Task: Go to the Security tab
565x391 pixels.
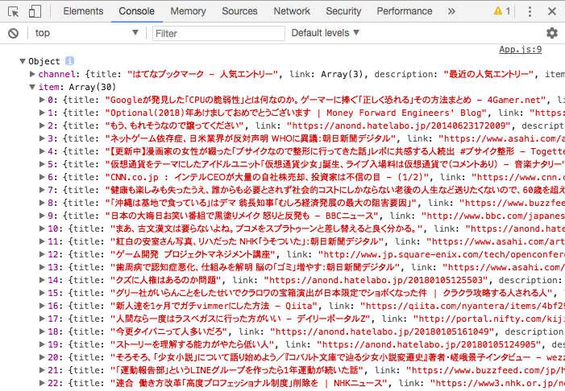Action: [343, 11]
